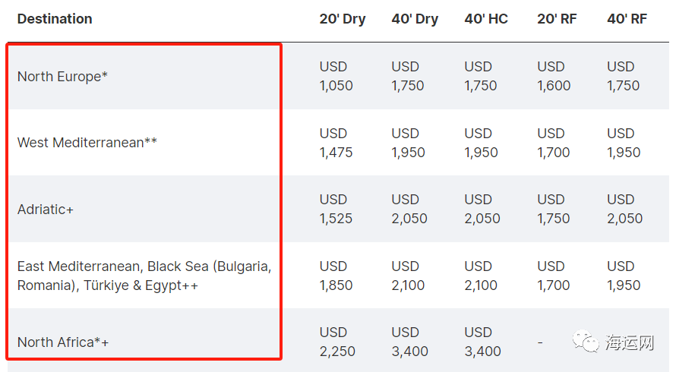
Task: Click the Destination column header
Action: click(x=55, y=19)
